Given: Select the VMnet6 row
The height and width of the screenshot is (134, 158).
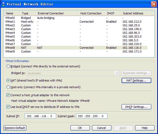Looking at the screenshot, I should [76, 40].
